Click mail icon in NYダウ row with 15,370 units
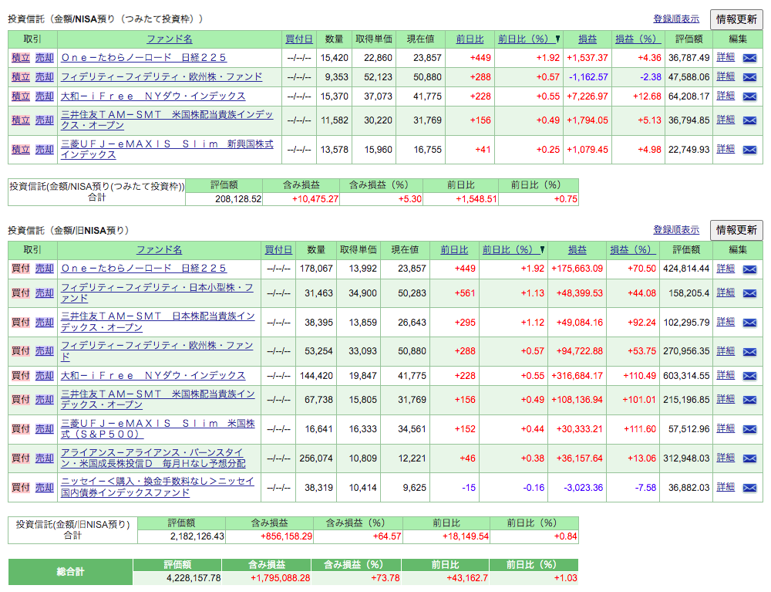The width and height of the screenshot is (771, 592). (749, 96)
